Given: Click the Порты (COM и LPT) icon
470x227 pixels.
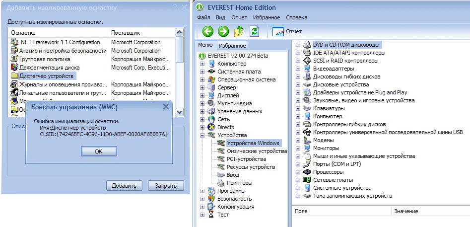Looking at the screenshot, I should pos(307,164).
